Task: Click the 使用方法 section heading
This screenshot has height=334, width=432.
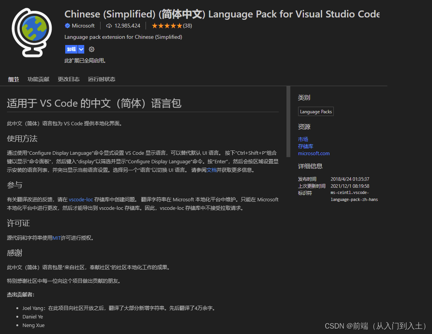Action: tap(22, 138)
